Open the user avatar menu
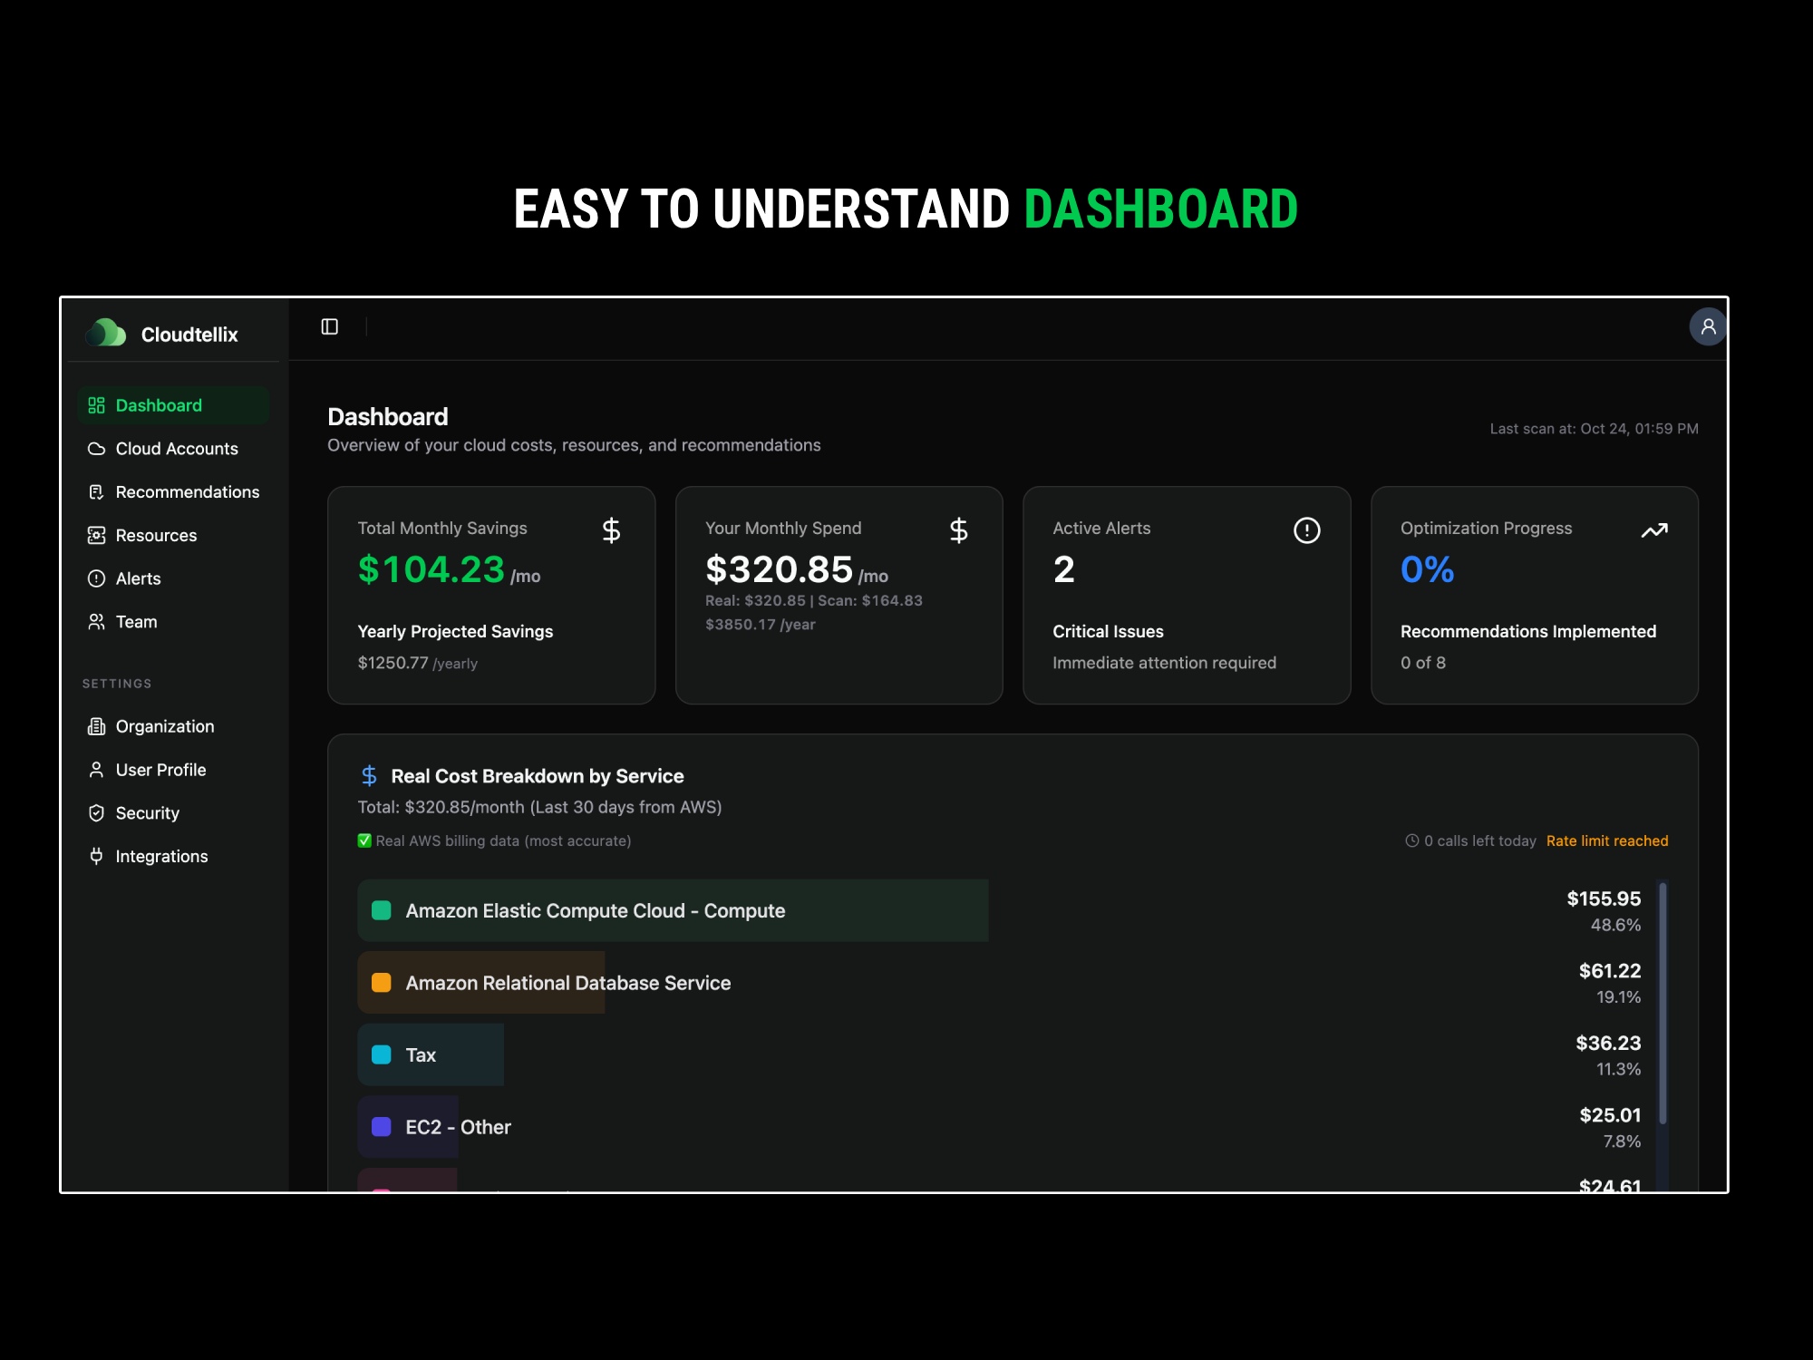1813x1360 pixels. click(x=1708, y=326)
